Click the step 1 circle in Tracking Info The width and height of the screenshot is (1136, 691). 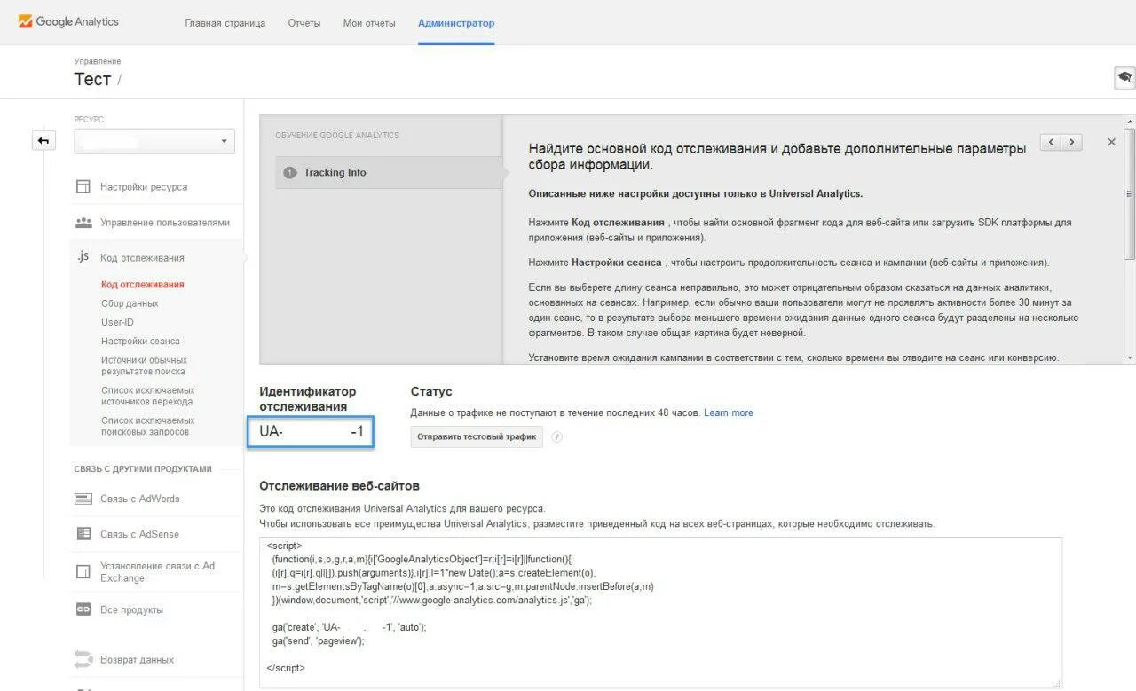(x=289, y=172)
